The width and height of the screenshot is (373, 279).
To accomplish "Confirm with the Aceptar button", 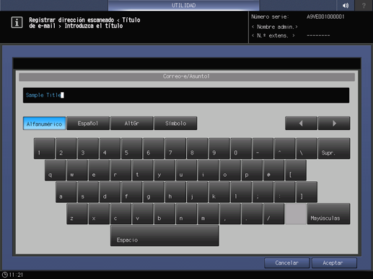I will click(x=334, y=263).
